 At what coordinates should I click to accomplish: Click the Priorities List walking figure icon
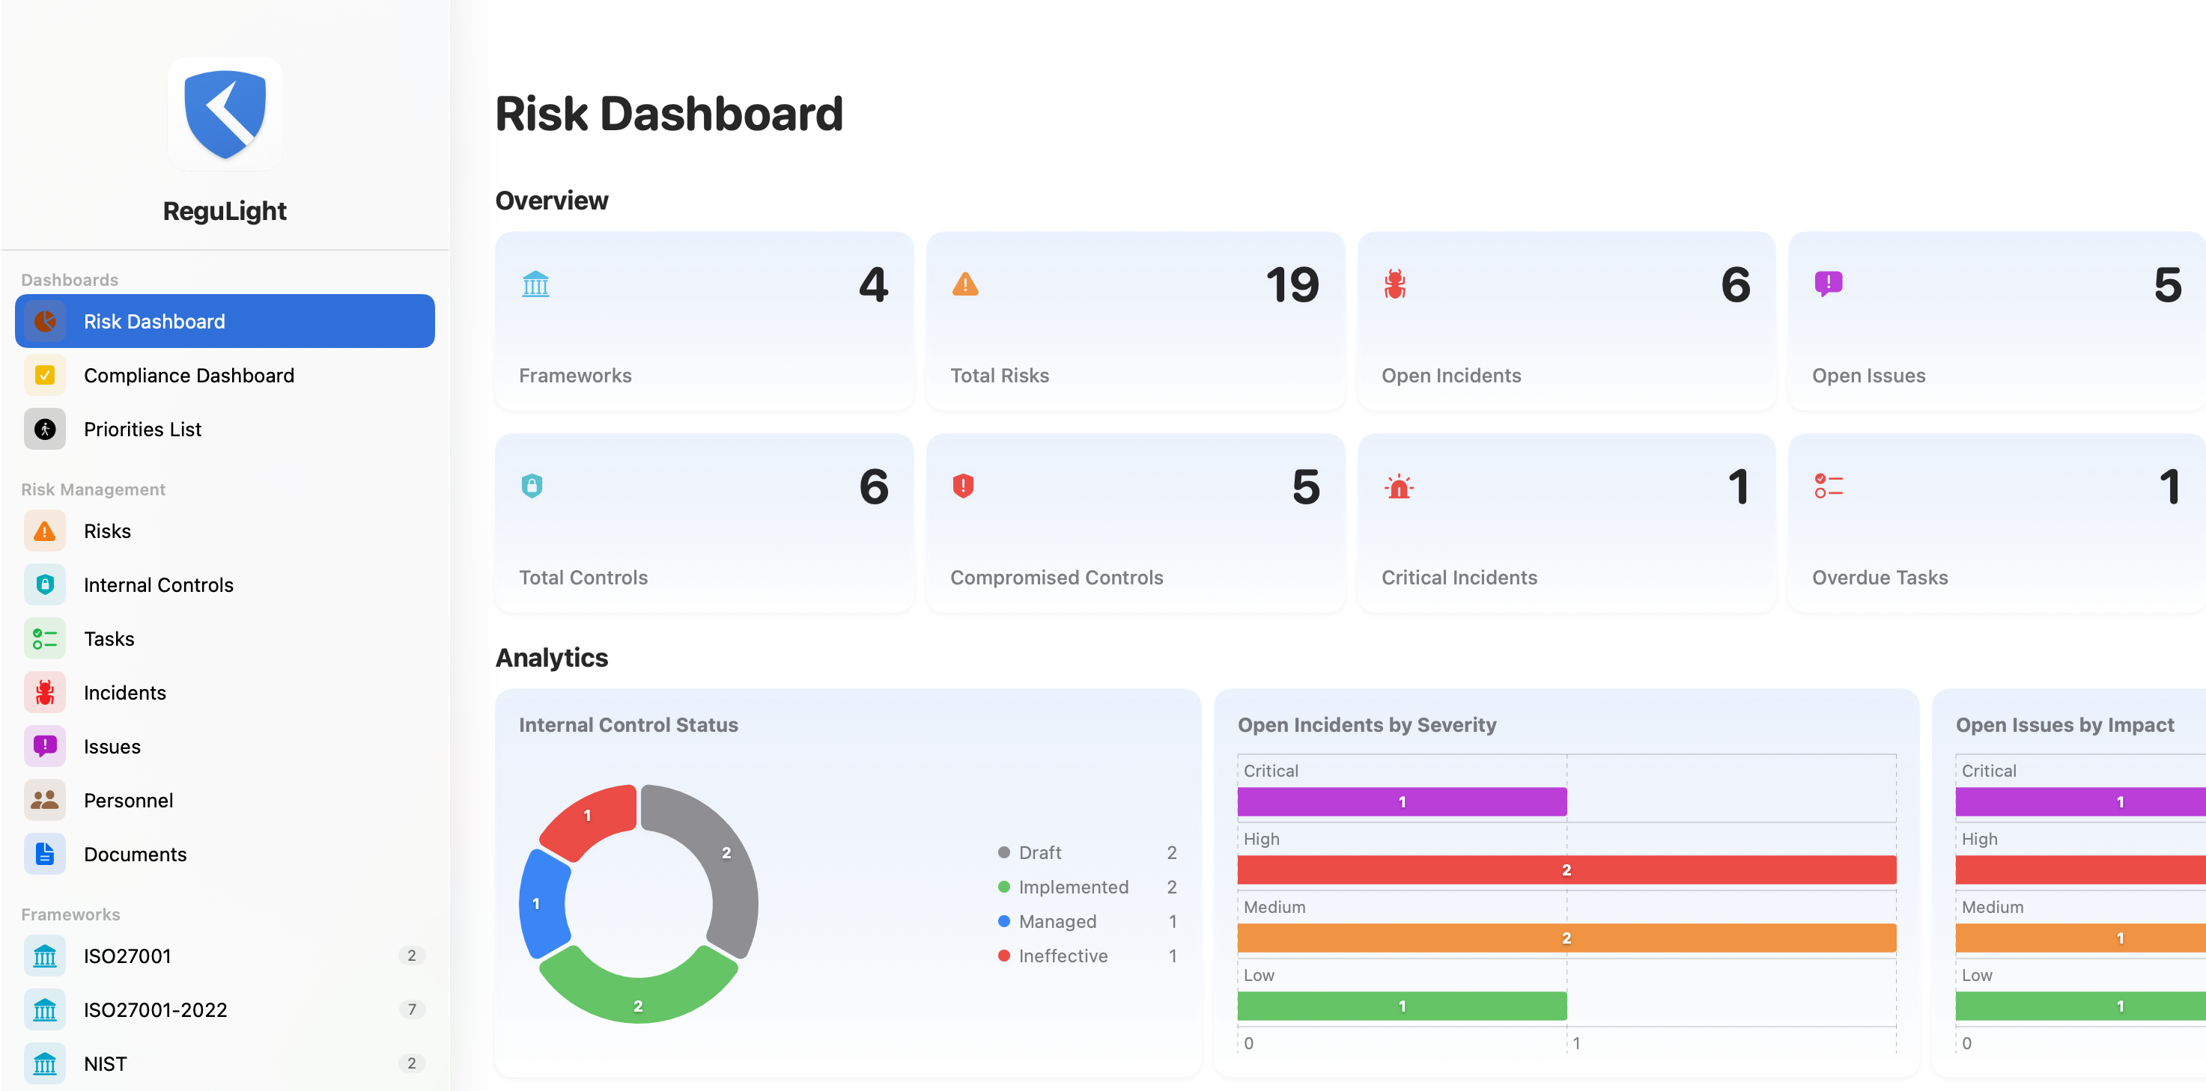[x=44, y=430]
